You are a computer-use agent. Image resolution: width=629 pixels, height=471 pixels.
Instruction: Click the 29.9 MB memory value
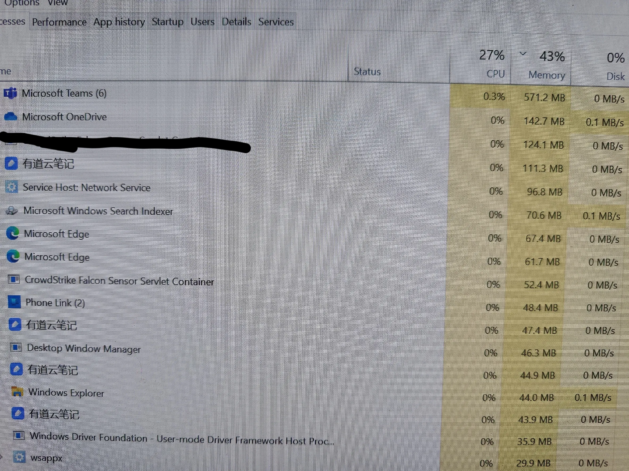pyautogui.click(x=533, y=463)
